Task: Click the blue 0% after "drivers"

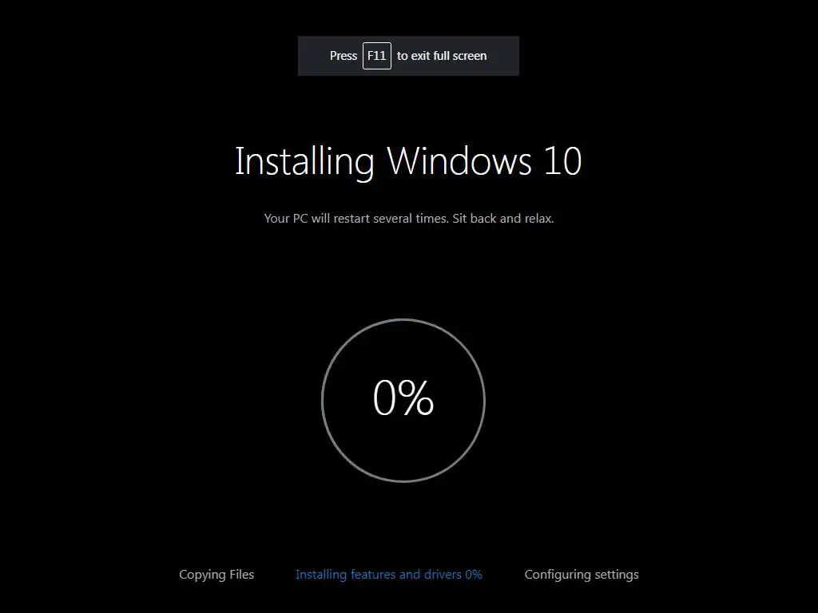Action: point(473,575)
